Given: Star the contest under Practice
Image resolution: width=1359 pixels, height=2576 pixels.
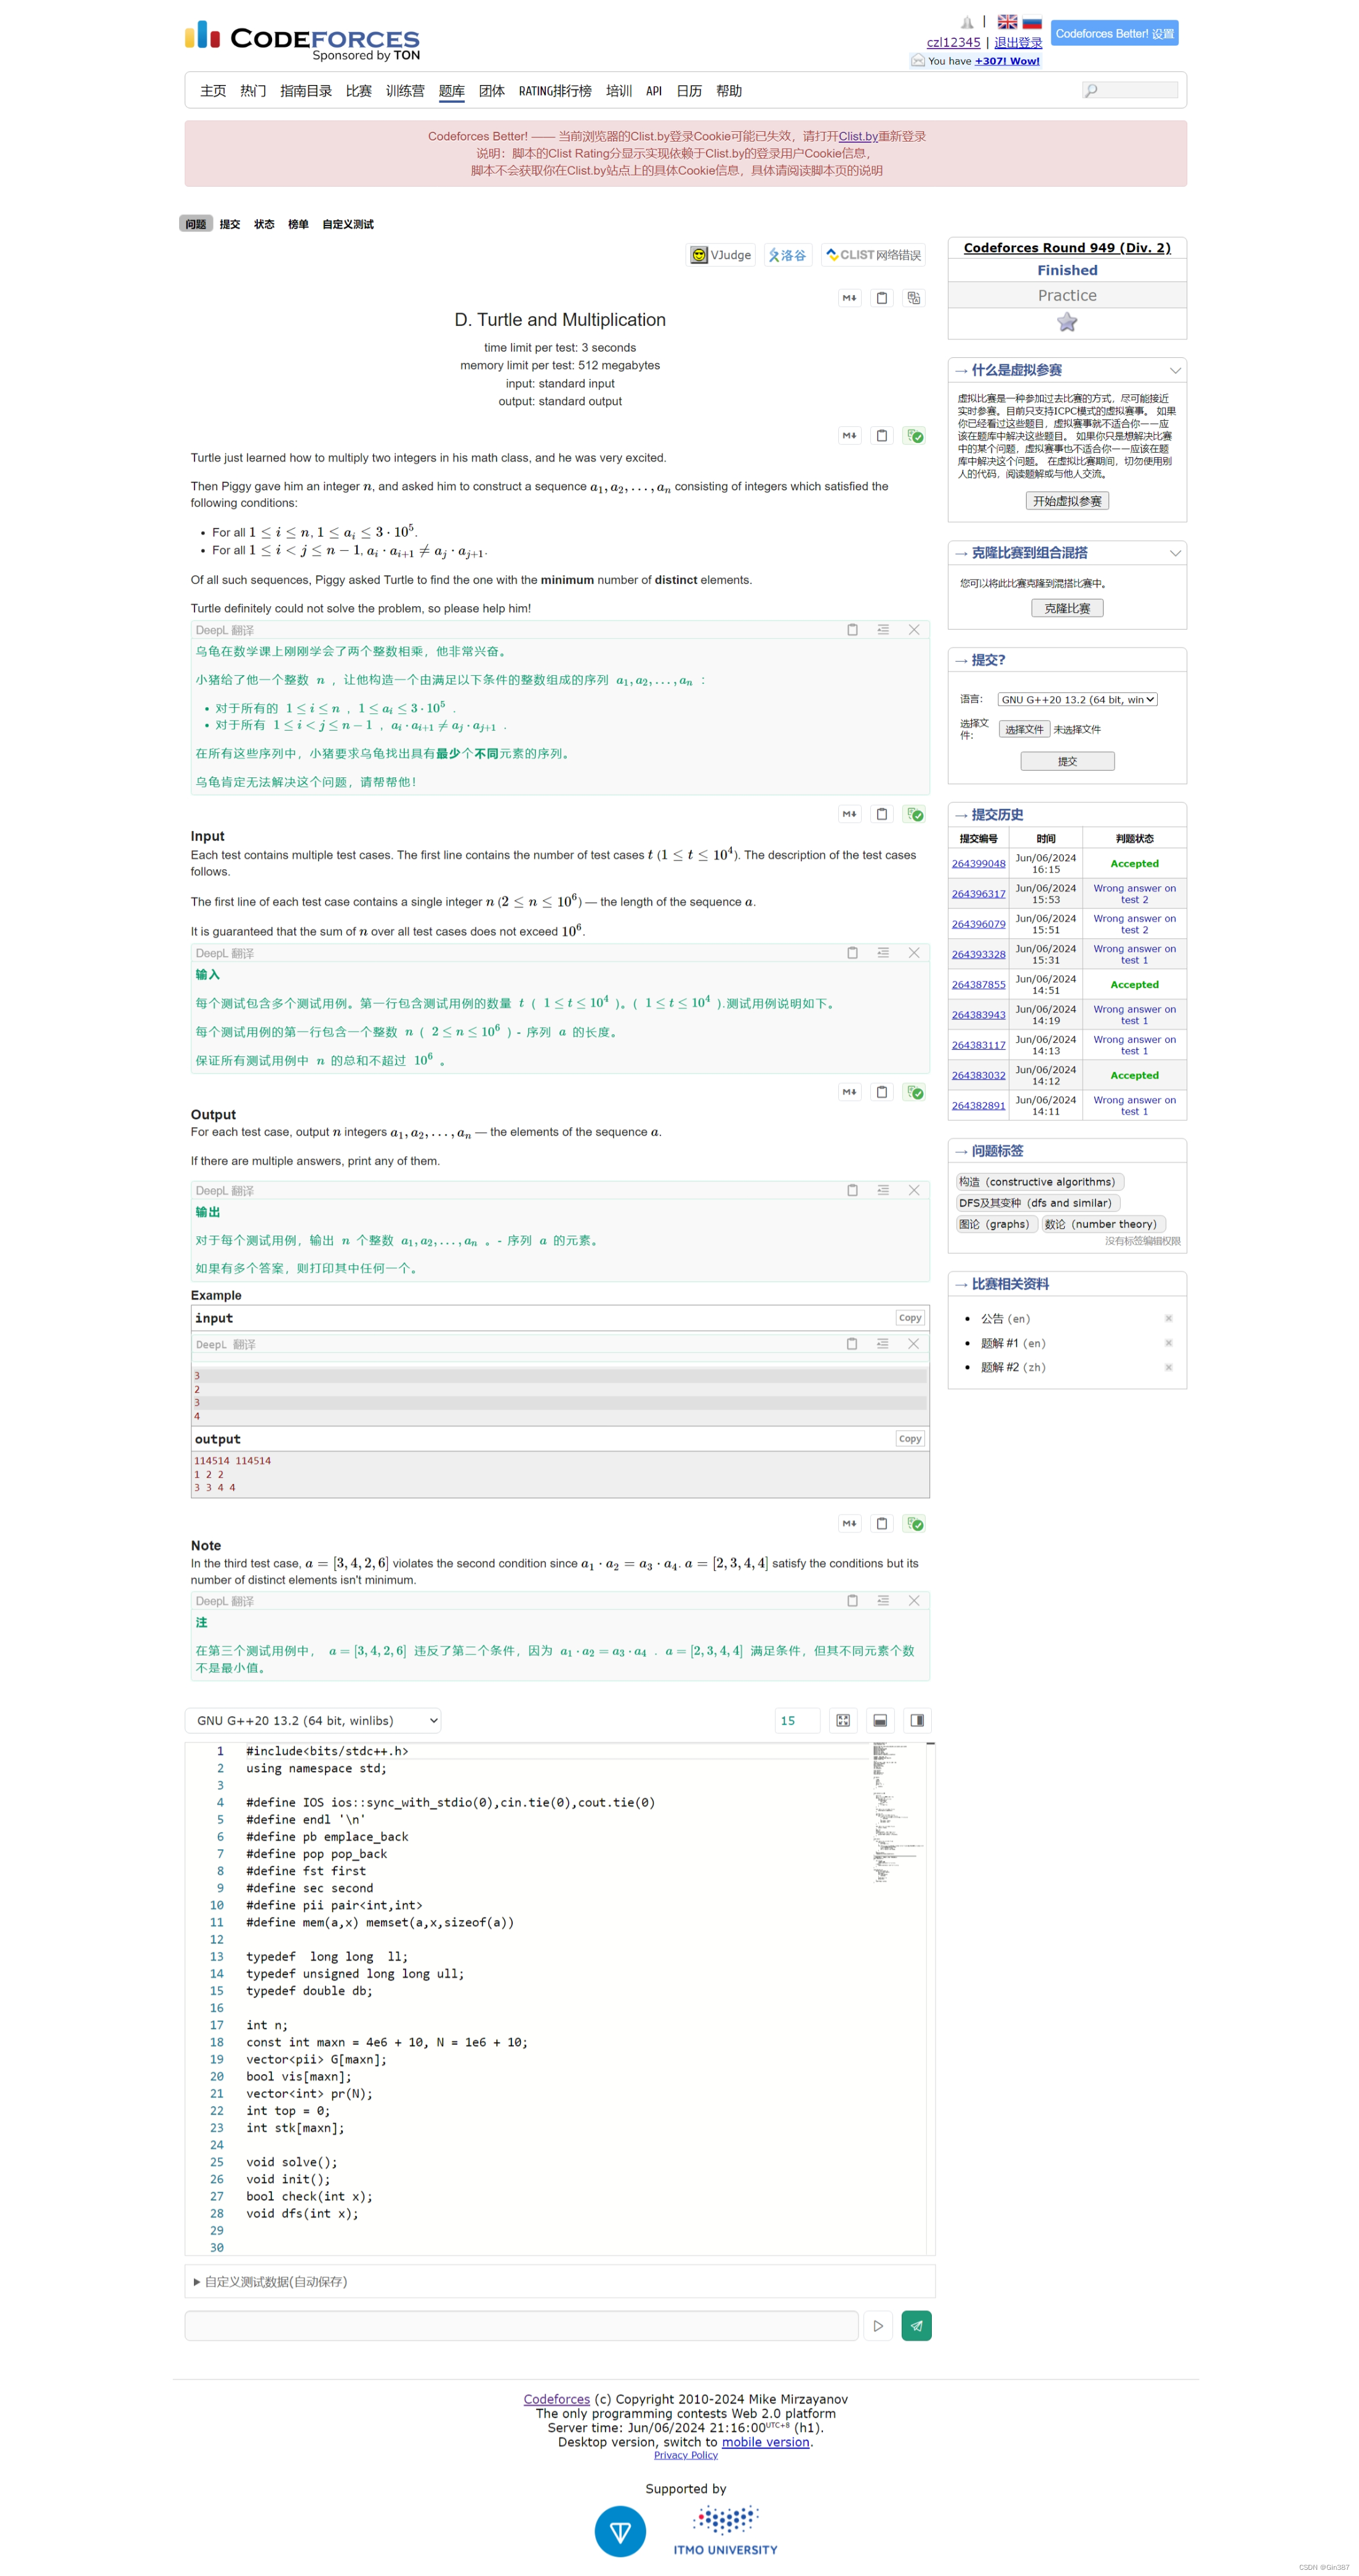Looking at the screenshot, I should (x=1066, y=322).
